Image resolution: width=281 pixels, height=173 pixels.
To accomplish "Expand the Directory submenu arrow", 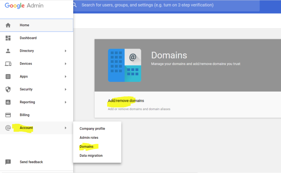I will pyautogui.click(x=66, y=51).
